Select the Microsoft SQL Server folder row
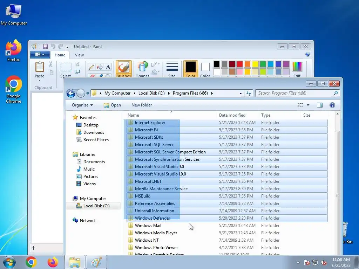This screenshot has height=269, width=359. click(x=227, y=145)
